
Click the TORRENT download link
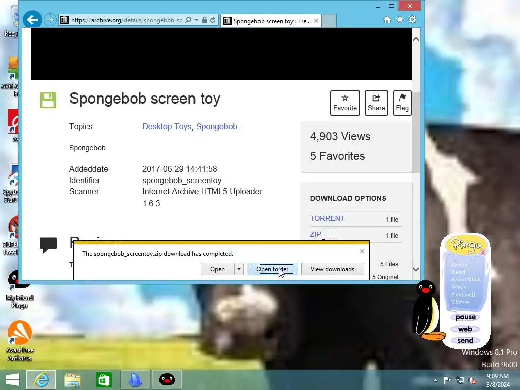tap(327, 218)
